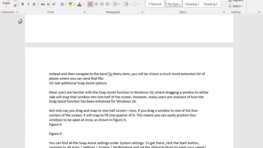
Task: Apply strikethrough (abc) formatting
Action: (43, 4)
